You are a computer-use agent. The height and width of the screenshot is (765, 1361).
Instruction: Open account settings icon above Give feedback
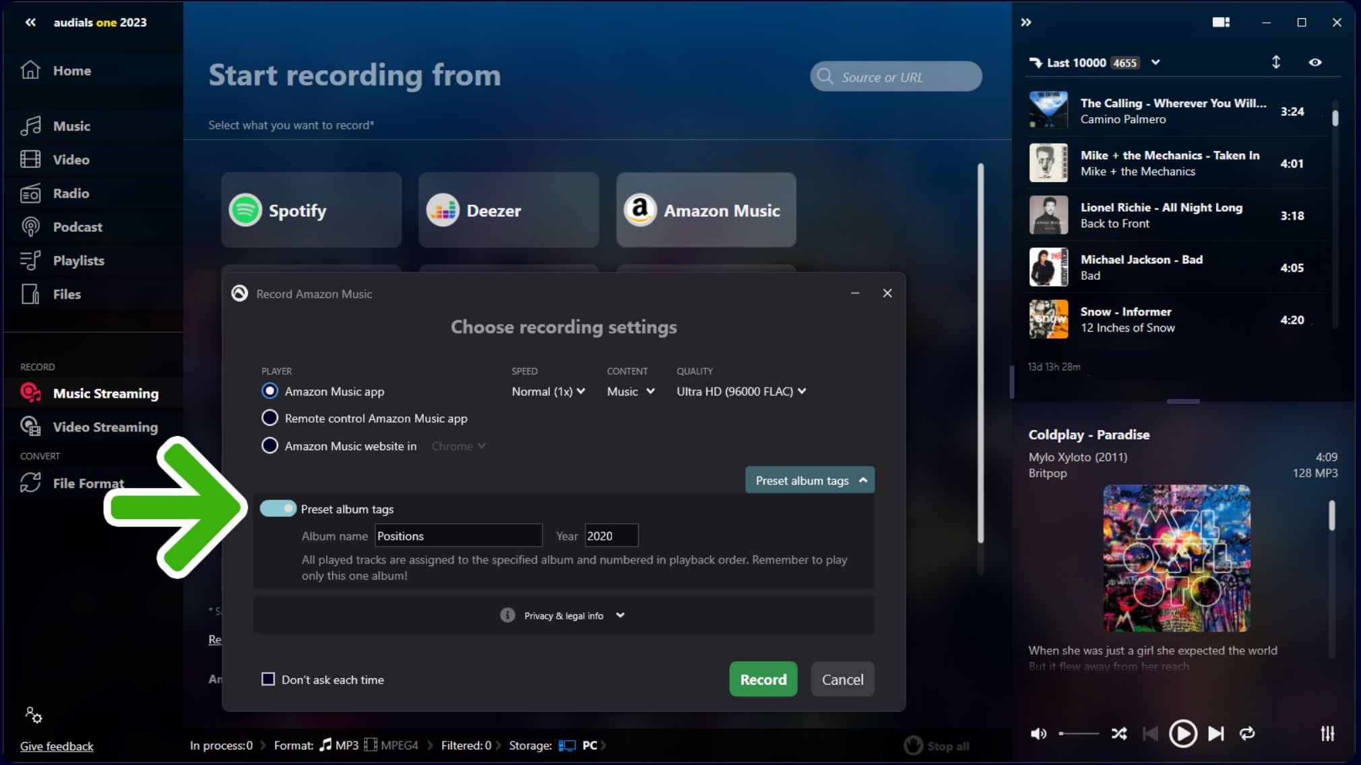[x=33, y=715]
